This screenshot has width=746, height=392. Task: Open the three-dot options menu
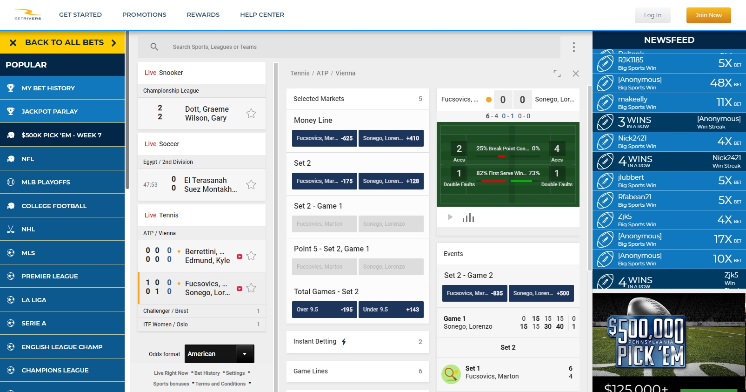pos(573,47)
